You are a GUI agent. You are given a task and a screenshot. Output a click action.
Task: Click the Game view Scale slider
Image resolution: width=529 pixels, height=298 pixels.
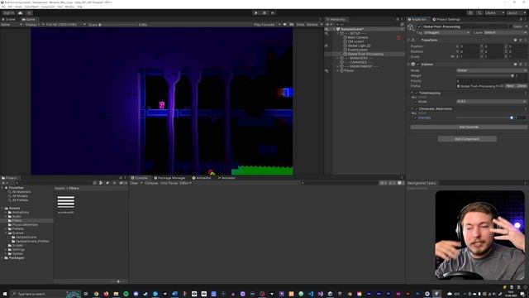coord(118,25)
